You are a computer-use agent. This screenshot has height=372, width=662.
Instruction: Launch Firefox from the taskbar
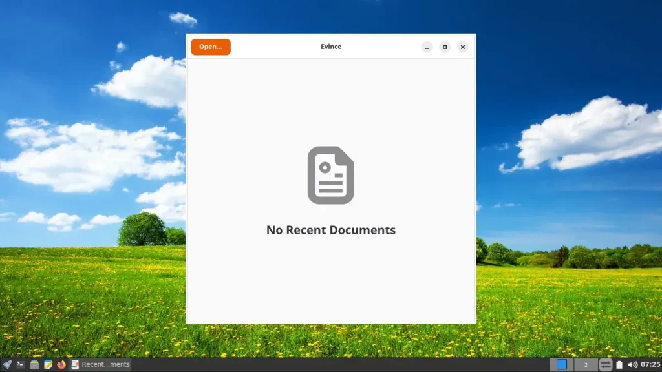click(61, 364)
